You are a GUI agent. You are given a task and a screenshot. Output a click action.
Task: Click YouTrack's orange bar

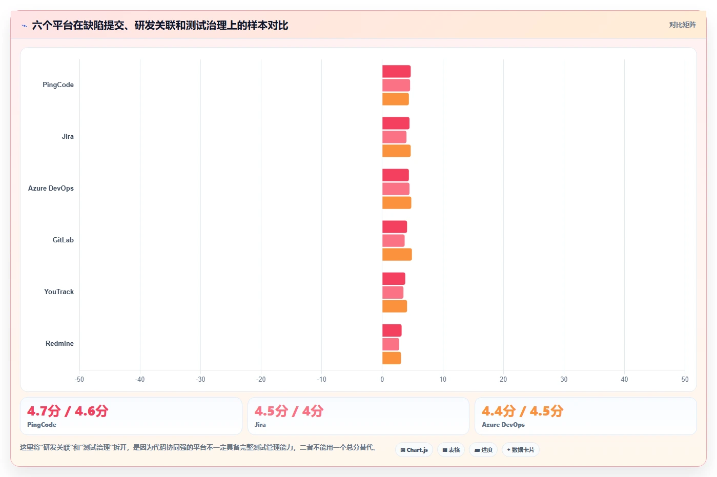[395, 306]
